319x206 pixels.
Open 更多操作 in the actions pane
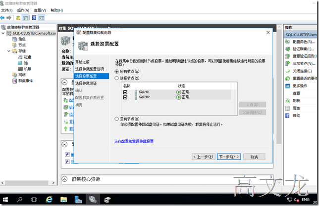[300, 86]
